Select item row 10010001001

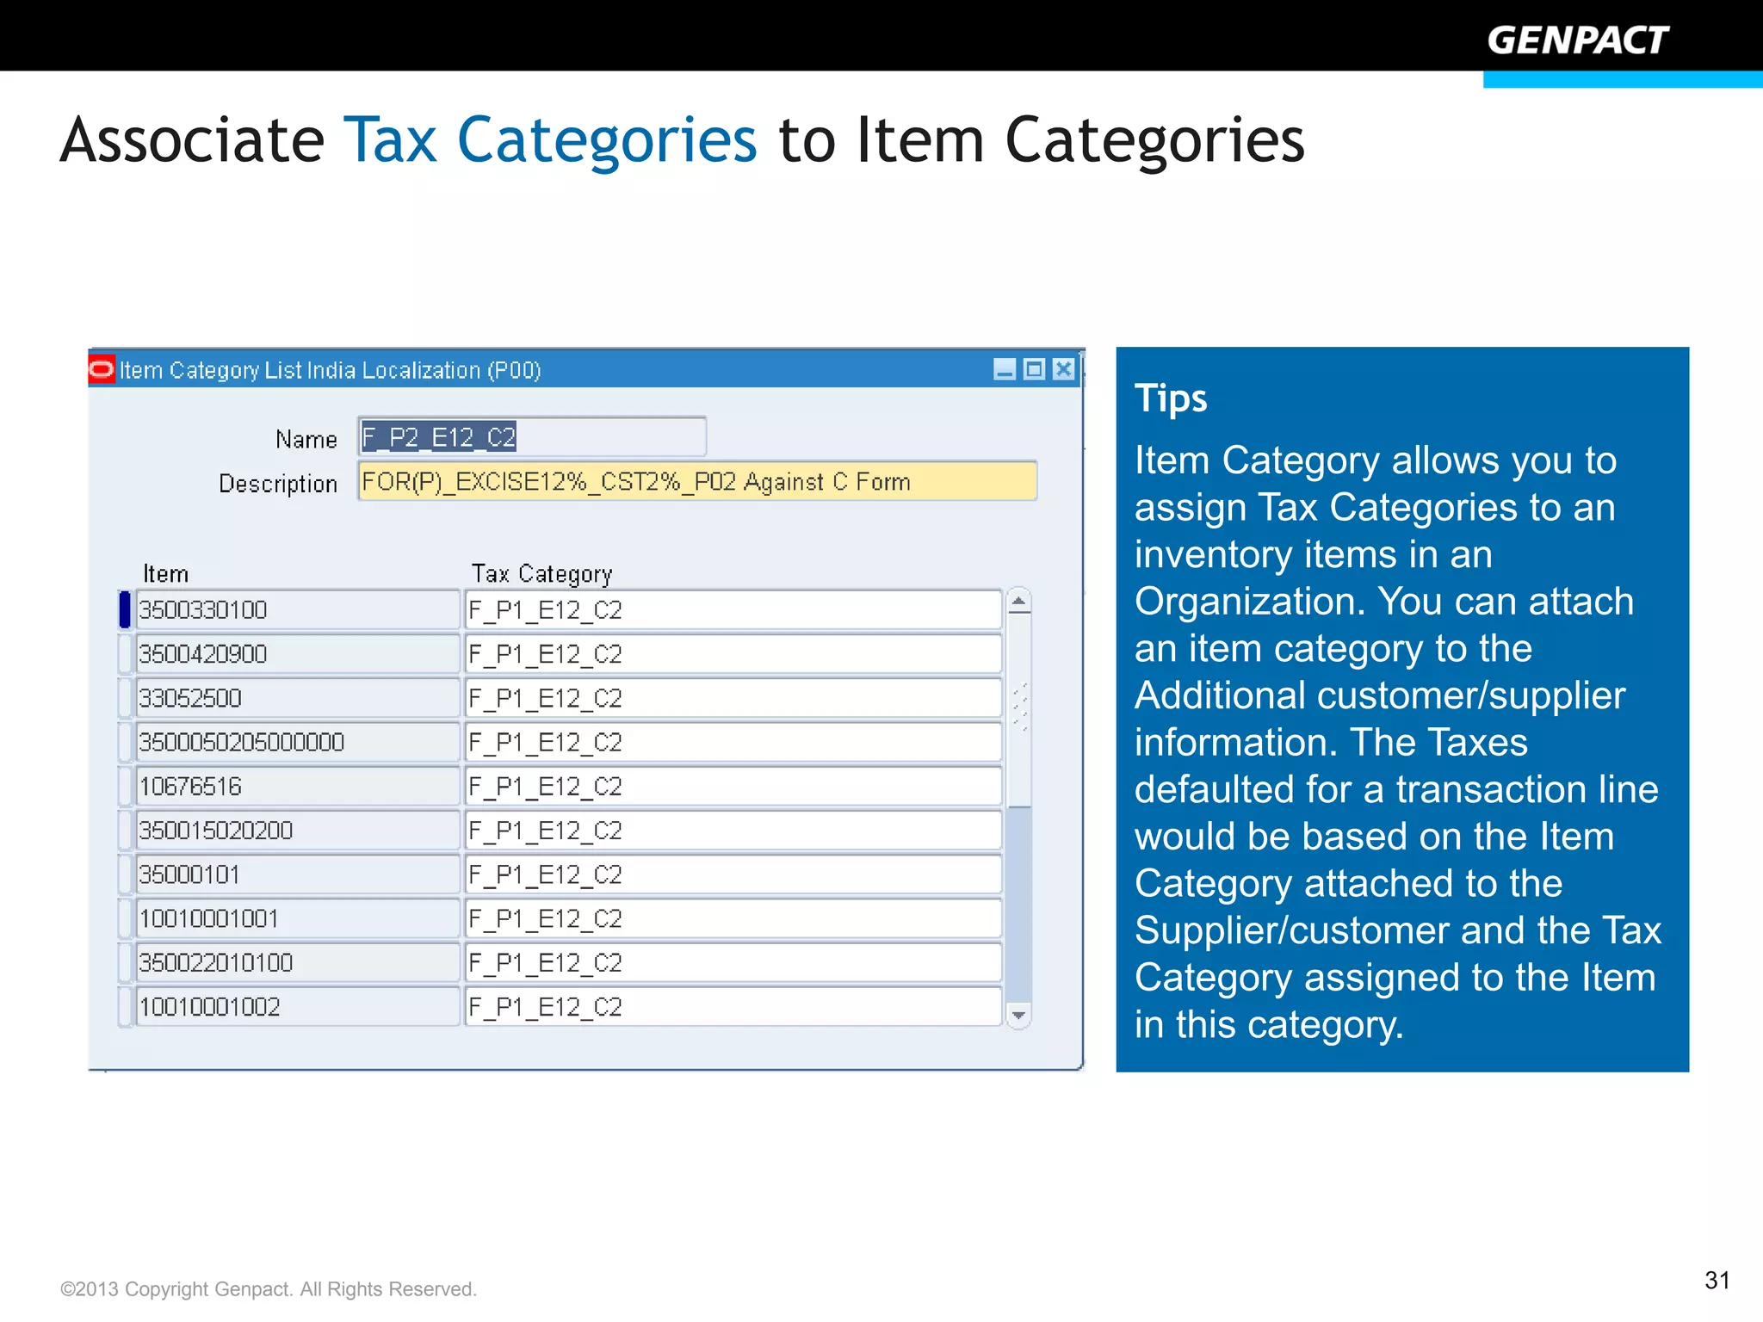pyautogui.click(x=298, y=918)
